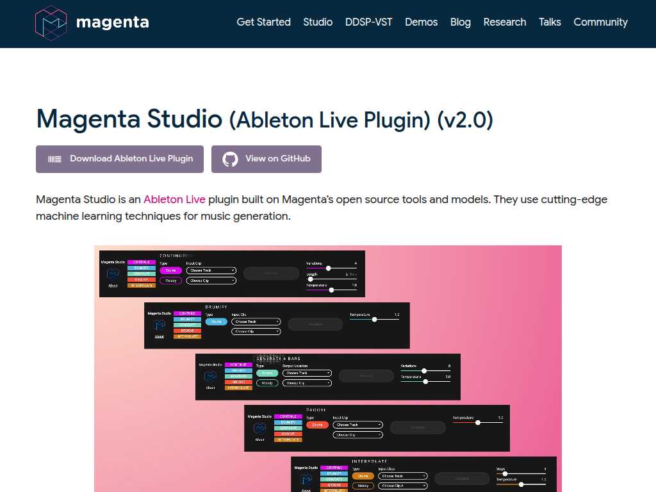Open Choose Track dropdown in Continue panel
Viewport: 656px width, 492px height.
(211, 271)
